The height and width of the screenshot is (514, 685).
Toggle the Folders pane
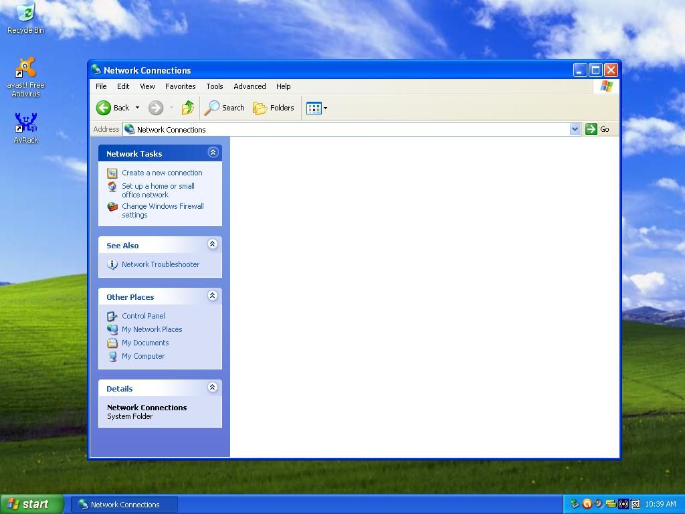click(x=274, y=108)
